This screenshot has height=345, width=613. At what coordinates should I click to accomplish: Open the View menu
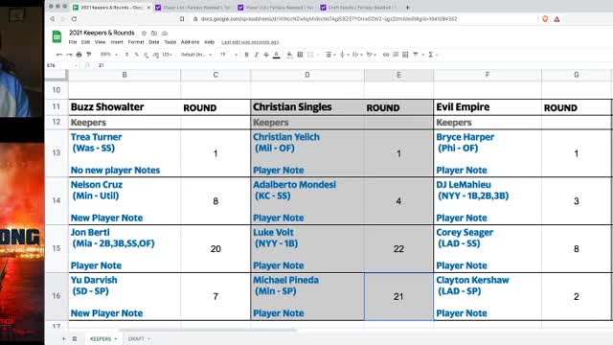[100, 42]
